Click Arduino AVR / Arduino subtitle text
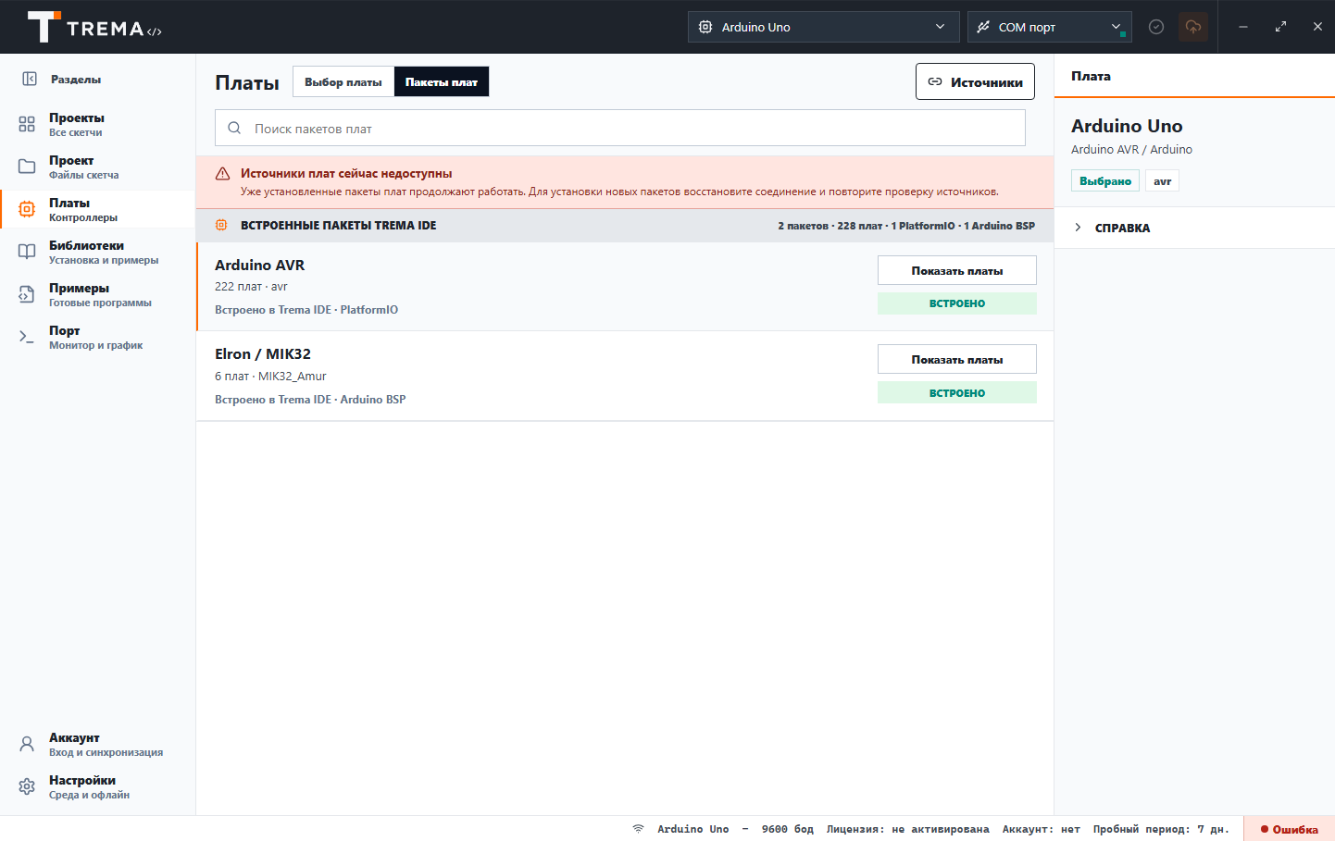 tap(1131, 150)
